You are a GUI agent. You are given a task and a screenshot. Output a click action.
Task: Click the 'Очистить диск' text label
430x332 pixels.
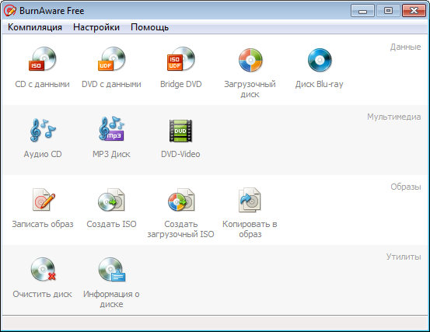coord(42,294)
